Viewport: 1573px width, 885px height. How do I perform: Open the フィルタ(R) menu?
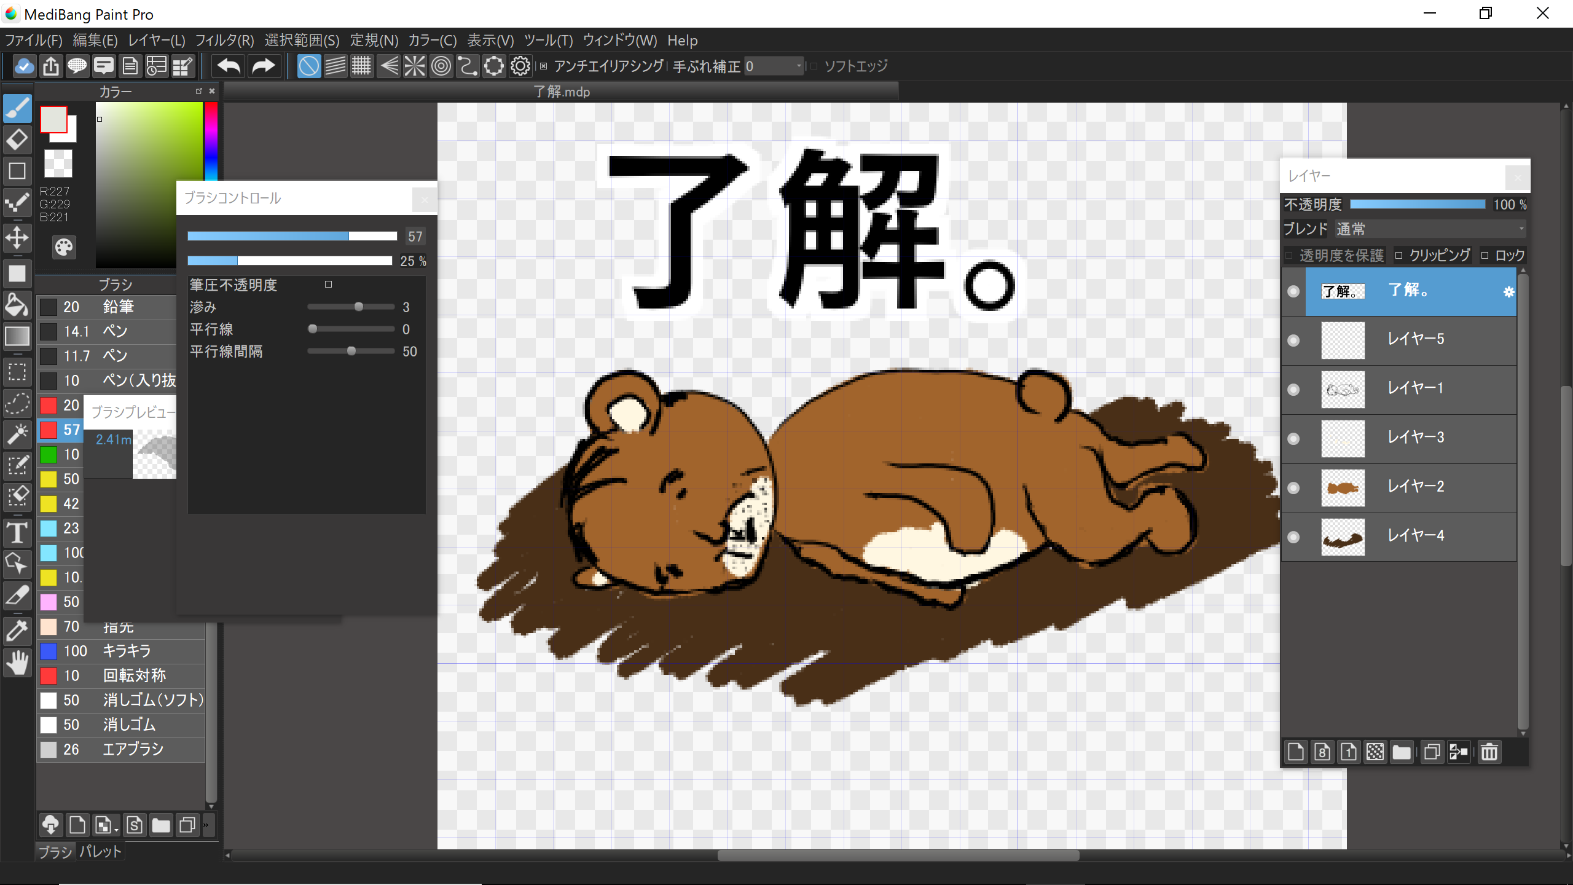[x=224, y=41]
